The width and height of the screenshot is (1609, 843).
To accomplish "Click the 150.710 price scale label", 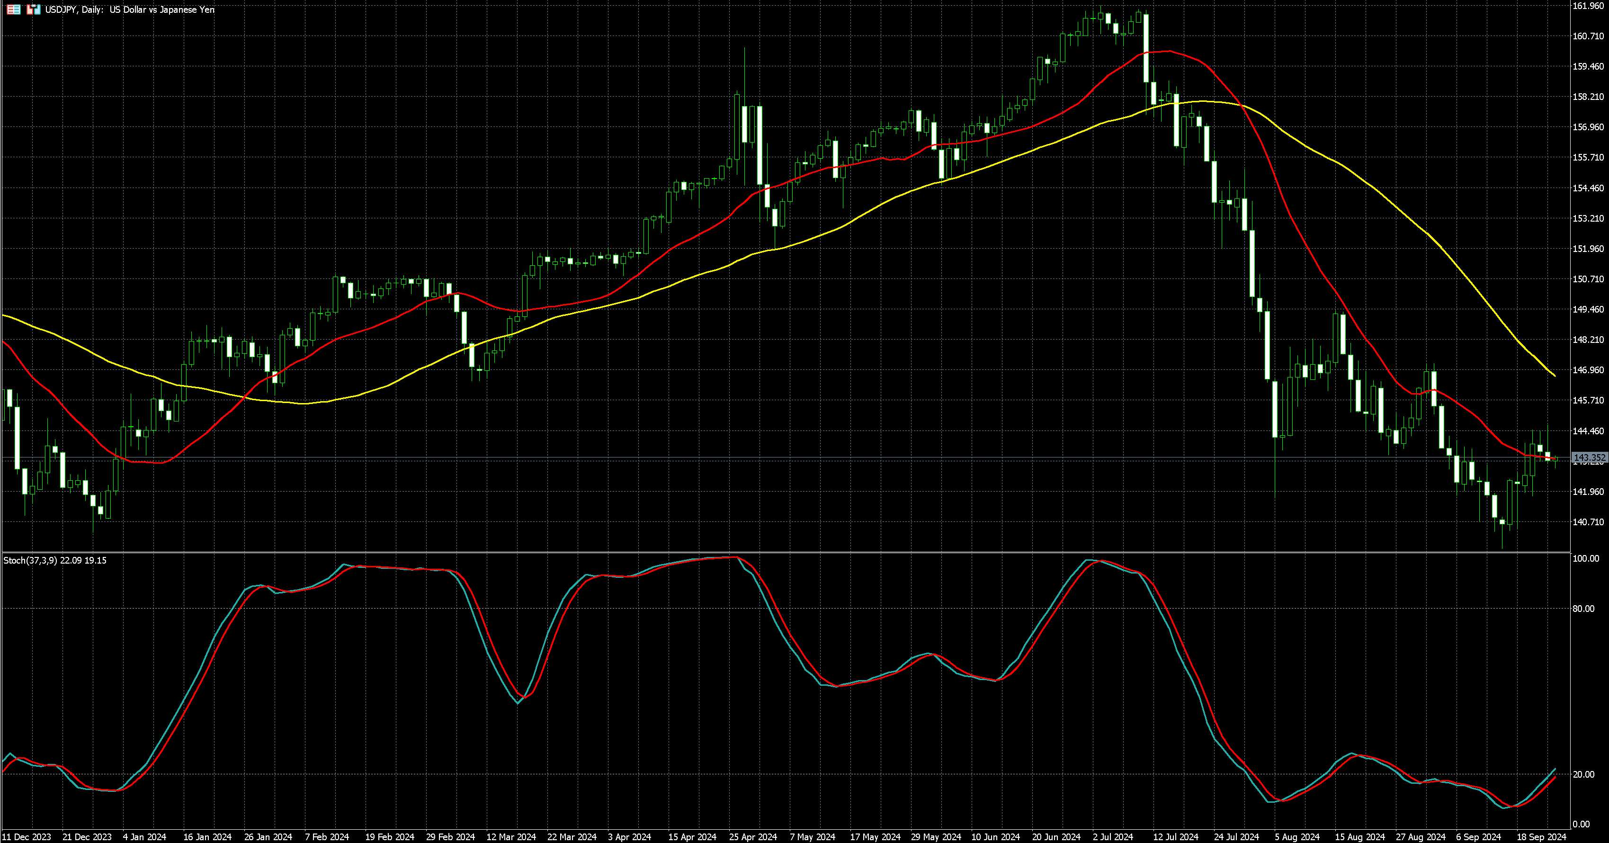I will tap(1588, 279).
